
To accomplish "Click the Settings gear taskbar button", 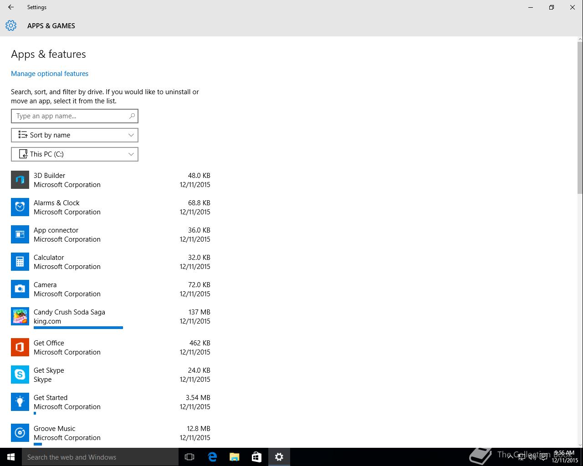I will (x=279, y=457).
